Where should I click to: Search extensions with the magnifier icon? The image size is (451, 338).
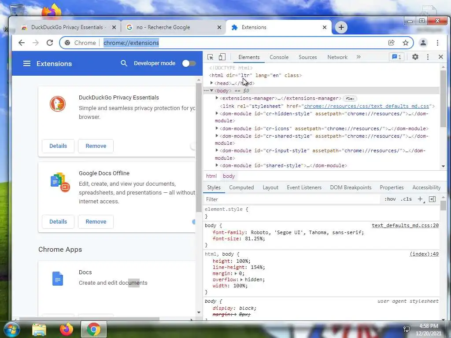pyautogui.click(x=124, y=63)
